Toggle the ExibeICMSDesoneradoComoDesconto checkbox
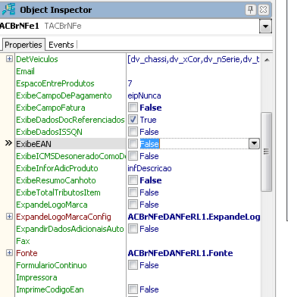Viewport: 288px width, 297px height. click(133, 156)
